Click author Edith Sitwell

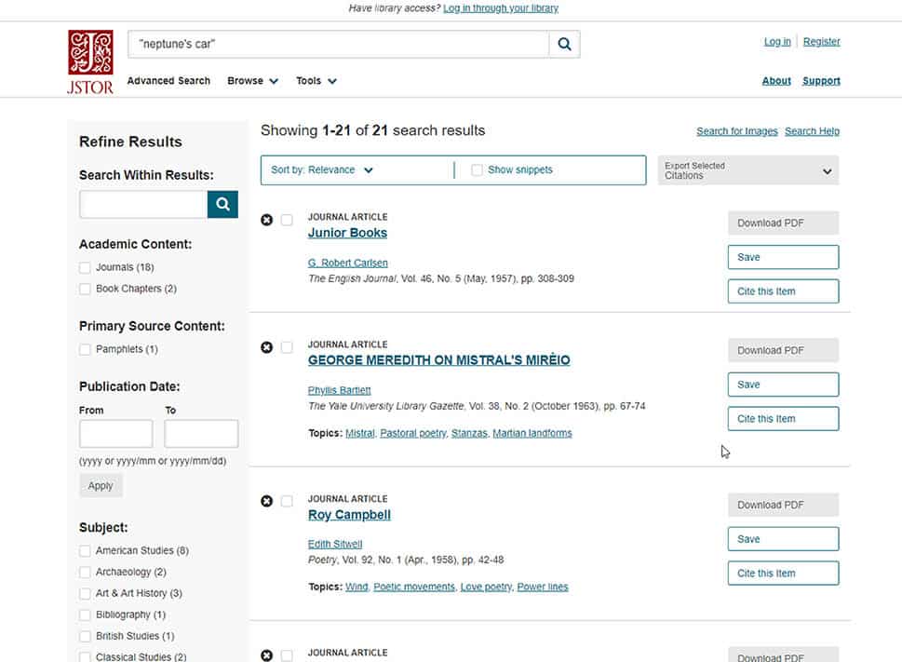[335, 544]
